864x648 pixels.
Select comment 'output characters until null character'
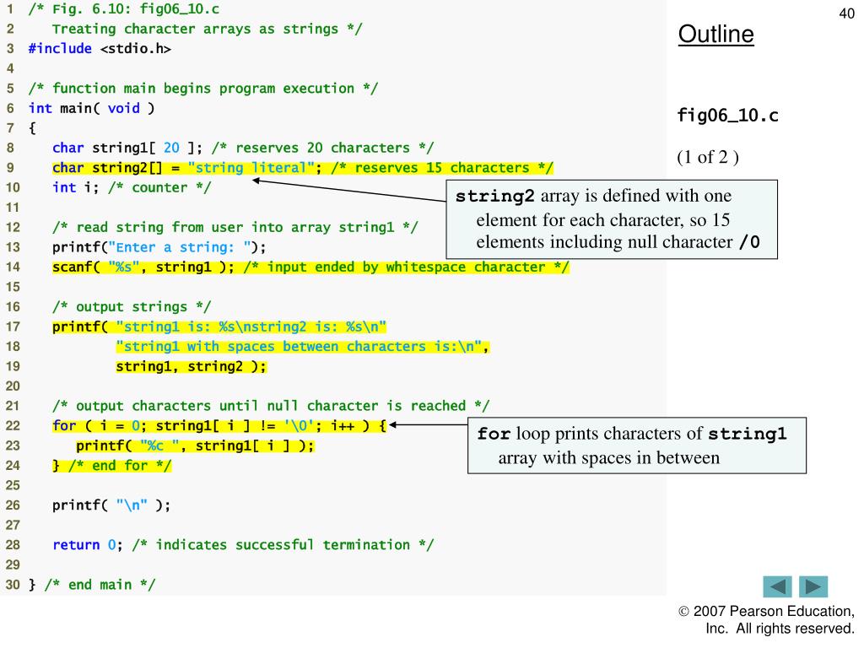click(271, 406)
